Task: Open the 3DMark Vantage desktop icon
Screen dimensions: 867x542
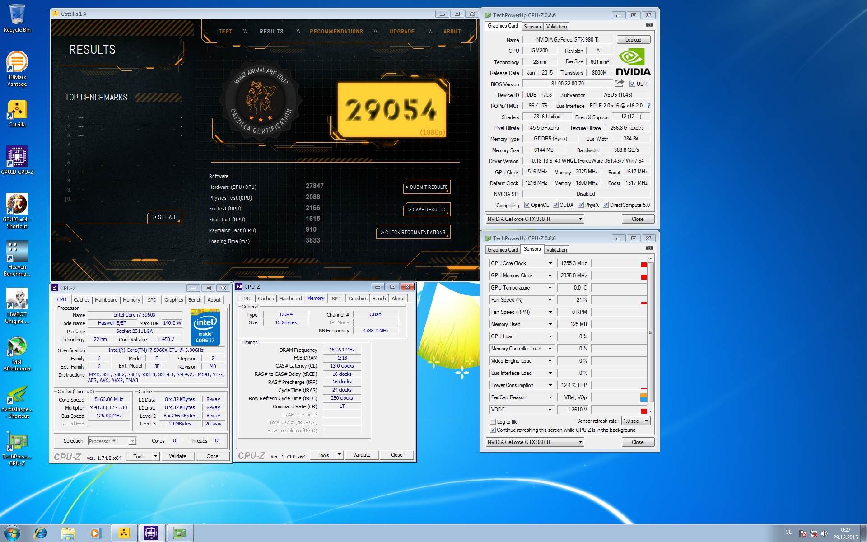Action: tap(17, 68)
